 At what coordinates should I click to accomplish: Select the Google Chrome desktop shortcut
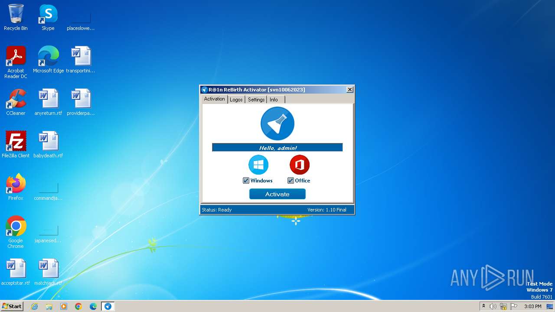[16, 233]
